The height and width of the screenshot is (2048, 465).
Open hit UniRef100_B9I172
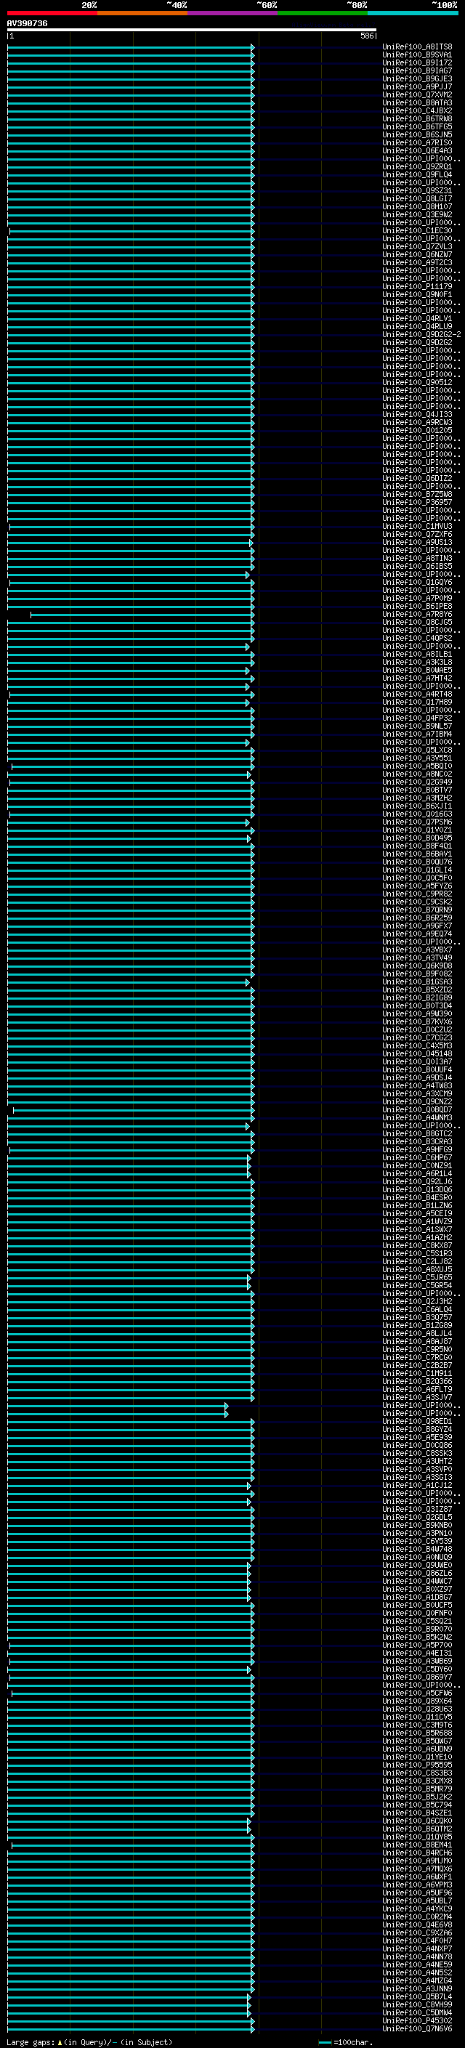(x=417, y=62)
